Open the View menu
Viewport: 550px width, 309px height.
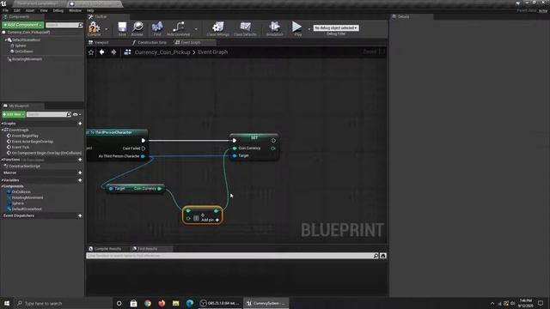(x=44, y=10)
